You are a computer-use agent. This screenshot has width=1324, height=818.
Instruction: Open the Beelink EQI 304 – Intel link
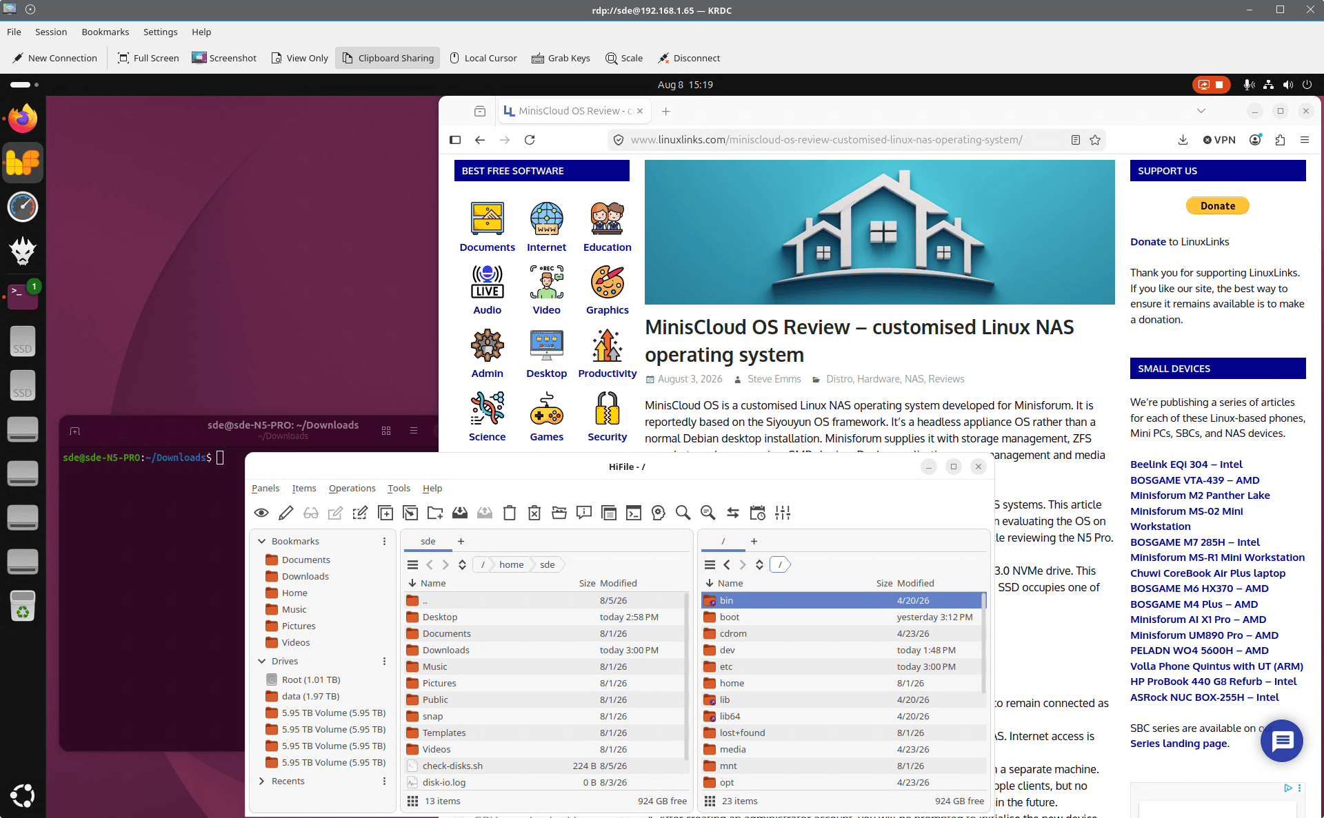coord(1186,464)
